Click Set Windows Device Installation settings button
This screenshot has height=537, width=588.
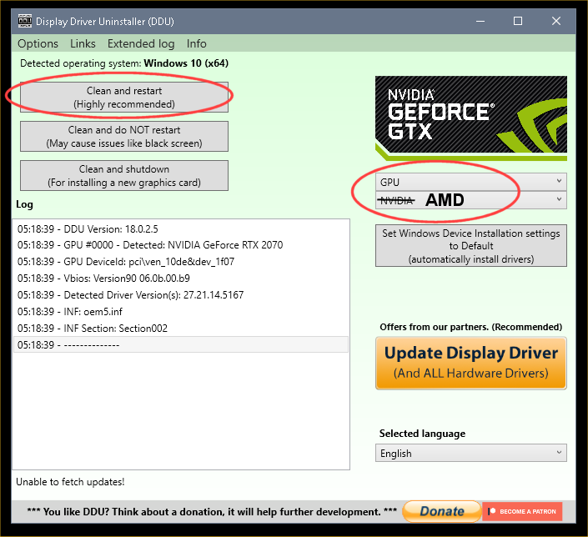click(471, 246)
